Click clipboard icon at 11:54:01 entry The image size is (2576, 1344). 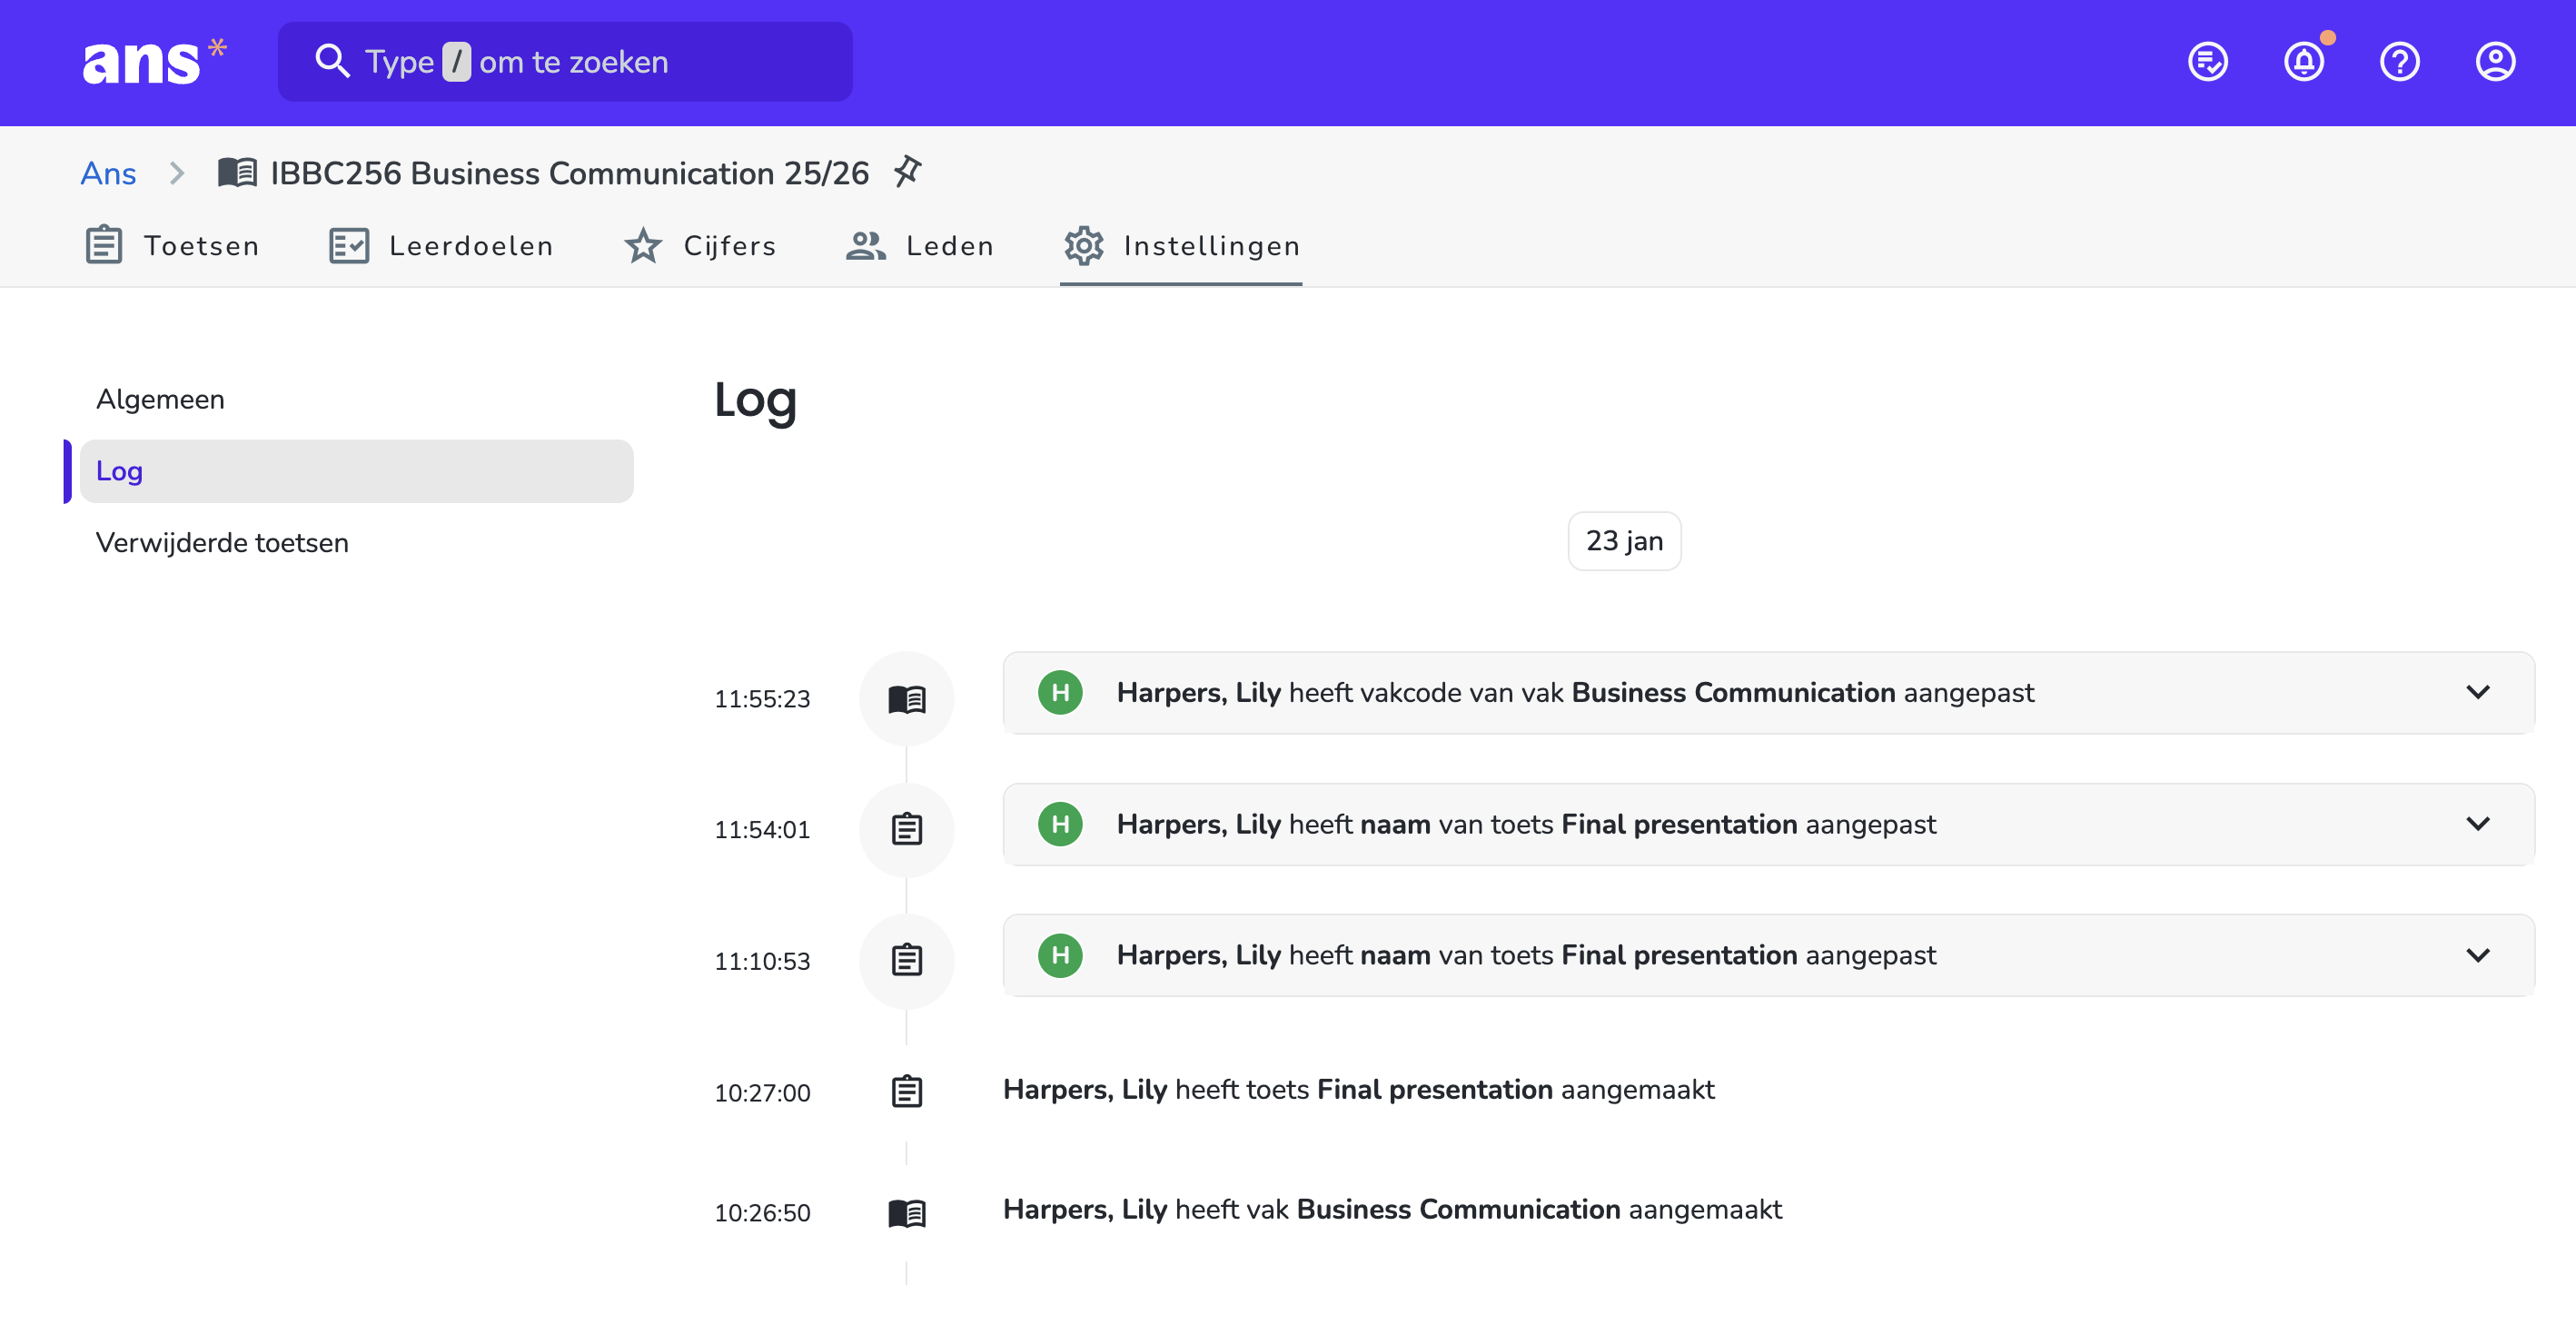907,829
